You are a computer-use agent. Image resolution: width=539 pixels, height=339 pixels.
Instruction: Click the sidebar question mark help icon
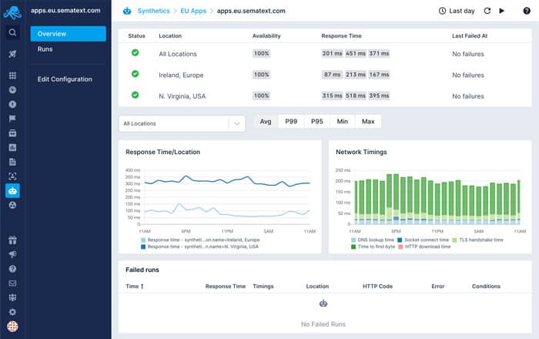point(12,269)
